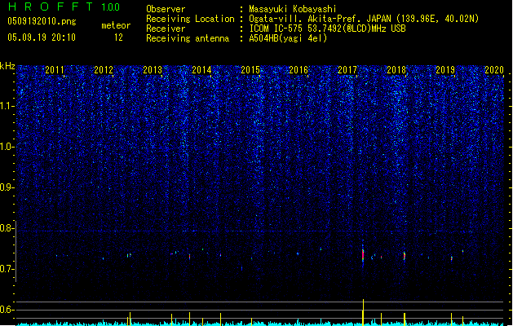Click the HROFFT program title
This screenshot has height=326, width=513.
click(x=51, y=7)
